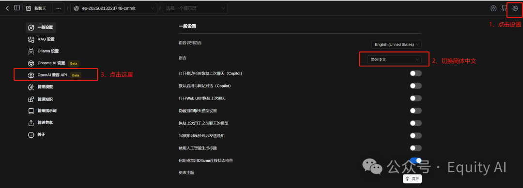Open the three-dots more options menu

coord(59,8)
